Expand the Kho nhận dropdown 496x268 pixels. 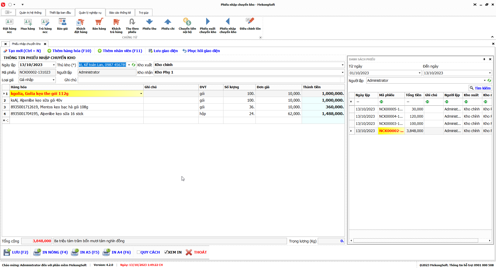343,72
